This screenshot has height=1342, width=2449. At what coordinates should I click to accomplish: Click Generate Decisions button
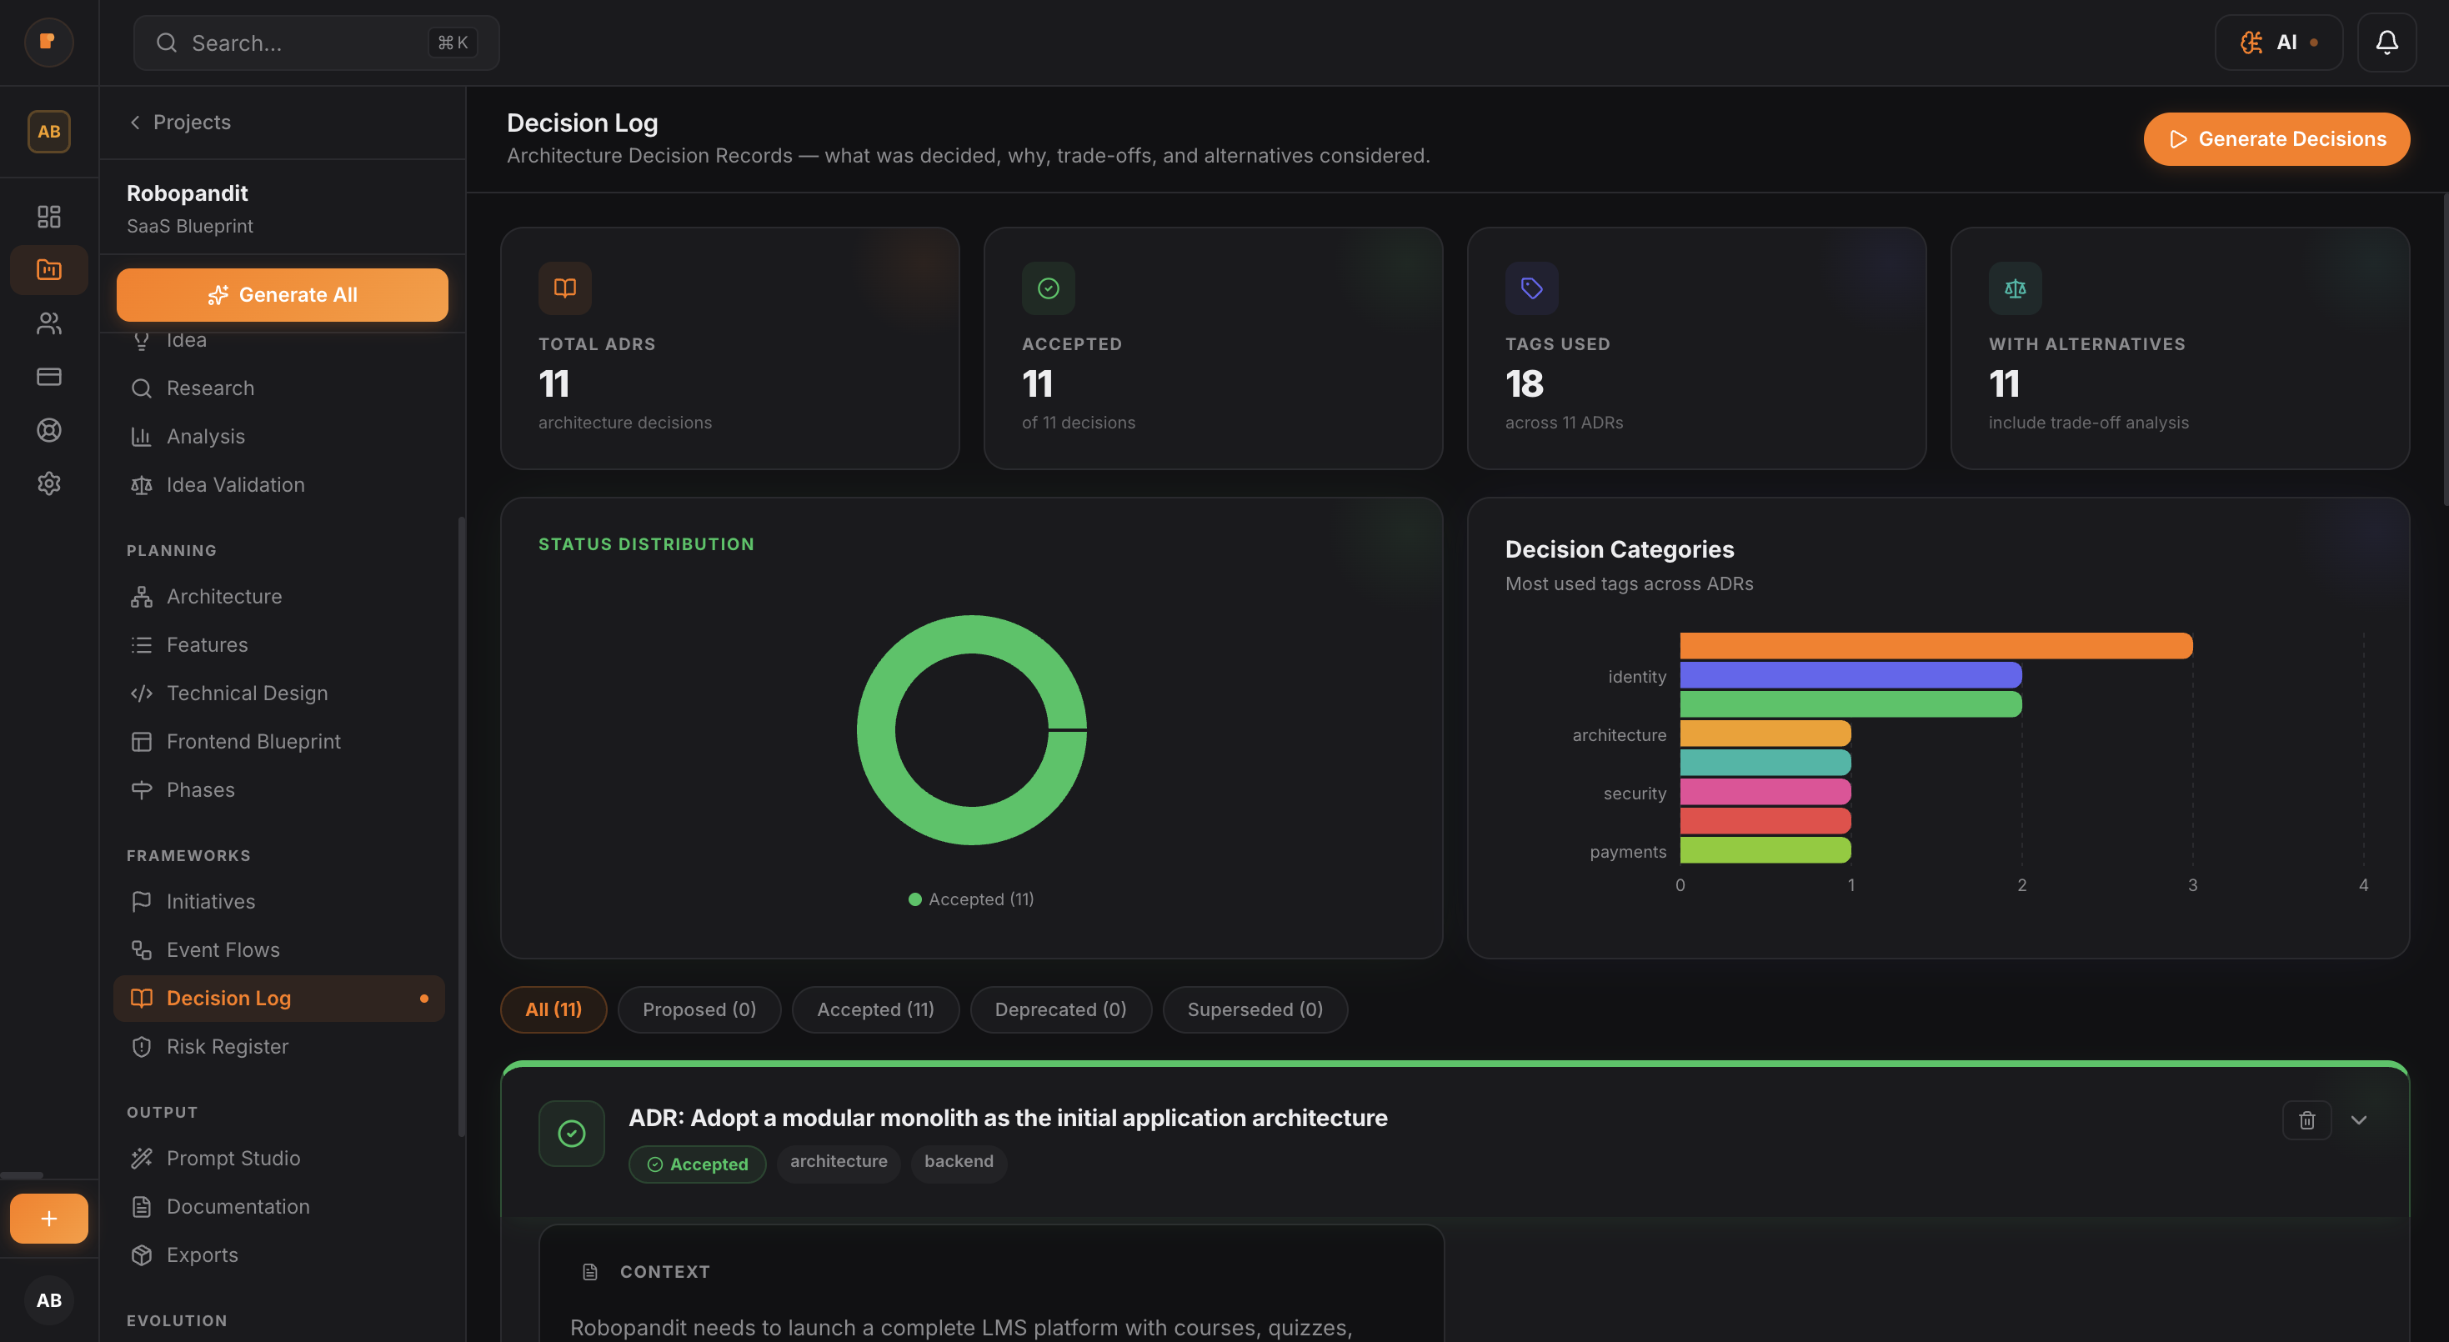pos(2276,138)
